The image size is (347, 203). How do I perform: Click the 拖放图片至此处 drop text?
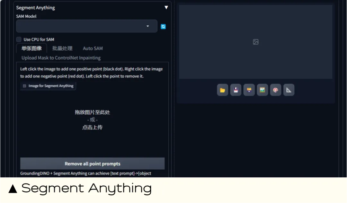(x=92, y=112)
